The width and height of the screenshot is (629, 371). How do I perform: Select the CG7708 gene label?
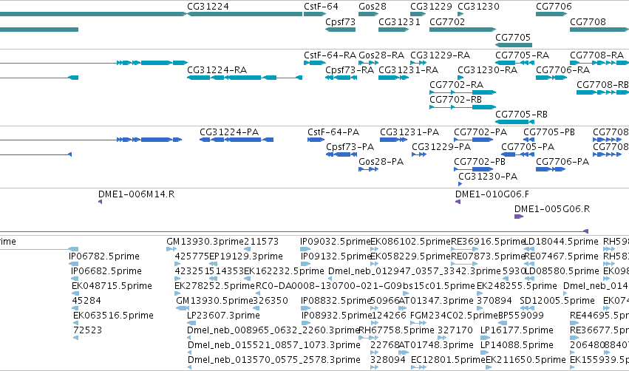coord(588,22)
